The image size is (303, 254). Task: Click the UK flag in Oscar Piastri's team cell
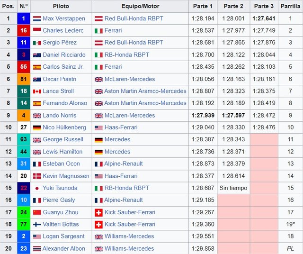pyautogui.click(x=98, y=79)
